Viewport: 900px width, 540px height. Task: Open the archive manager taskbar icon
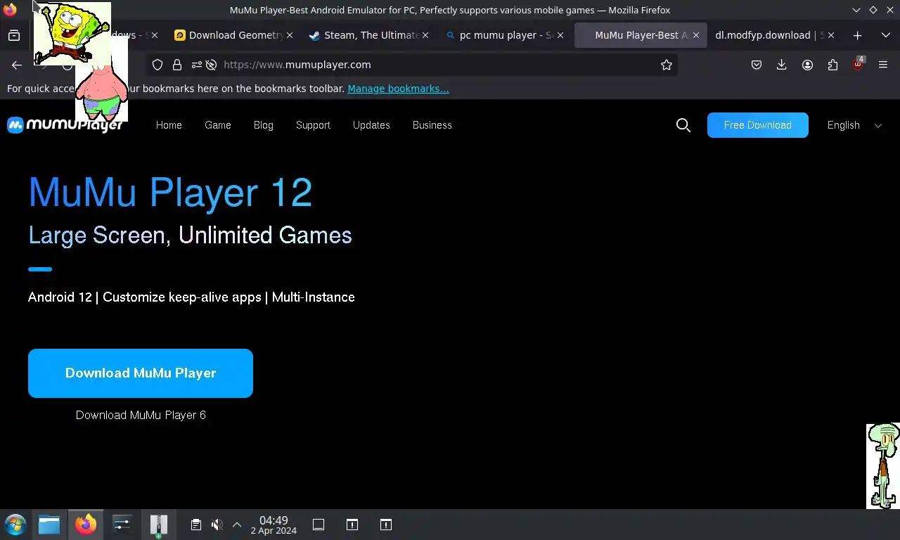pos(159,525)
